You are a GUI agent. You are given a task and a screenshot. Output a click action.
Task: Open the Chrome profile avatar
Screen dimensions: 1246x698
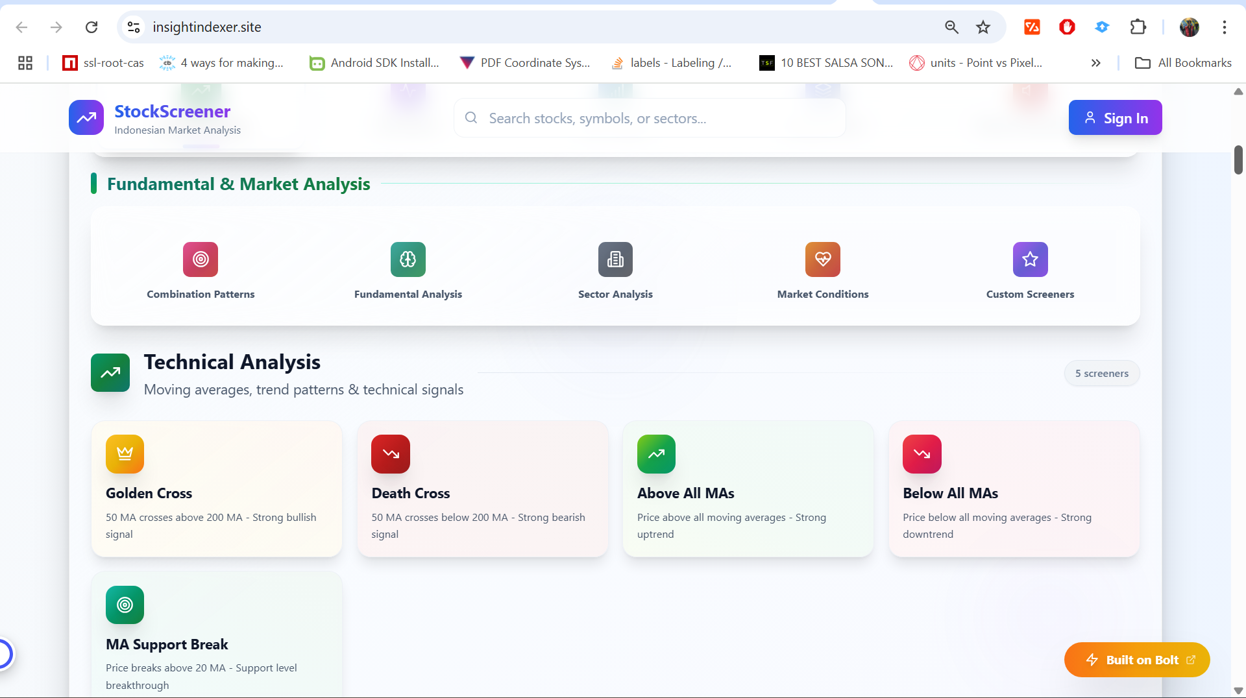tap(1190, 27)
